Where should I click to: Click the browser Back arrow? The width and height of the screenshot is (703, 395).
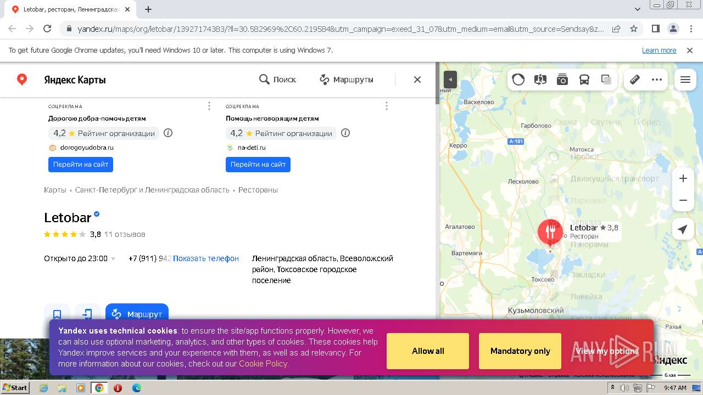tap(12, 29)
